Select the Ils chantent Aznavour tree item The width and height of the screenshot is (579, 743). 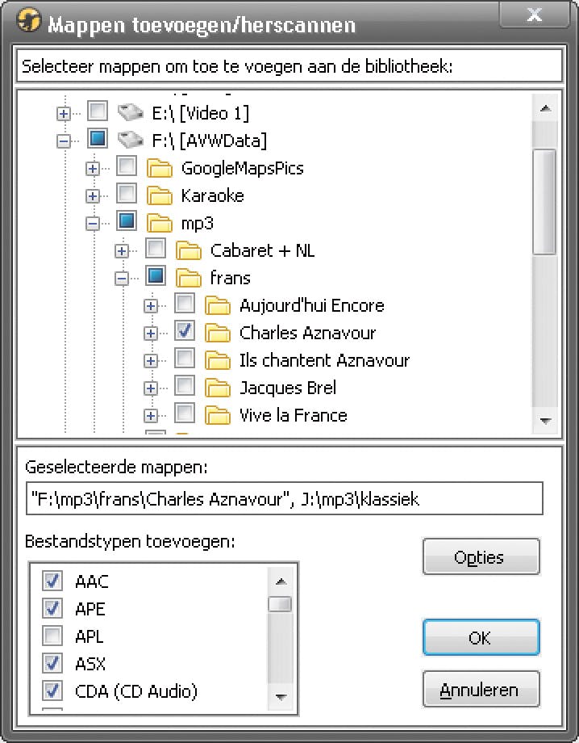point(324,360)
